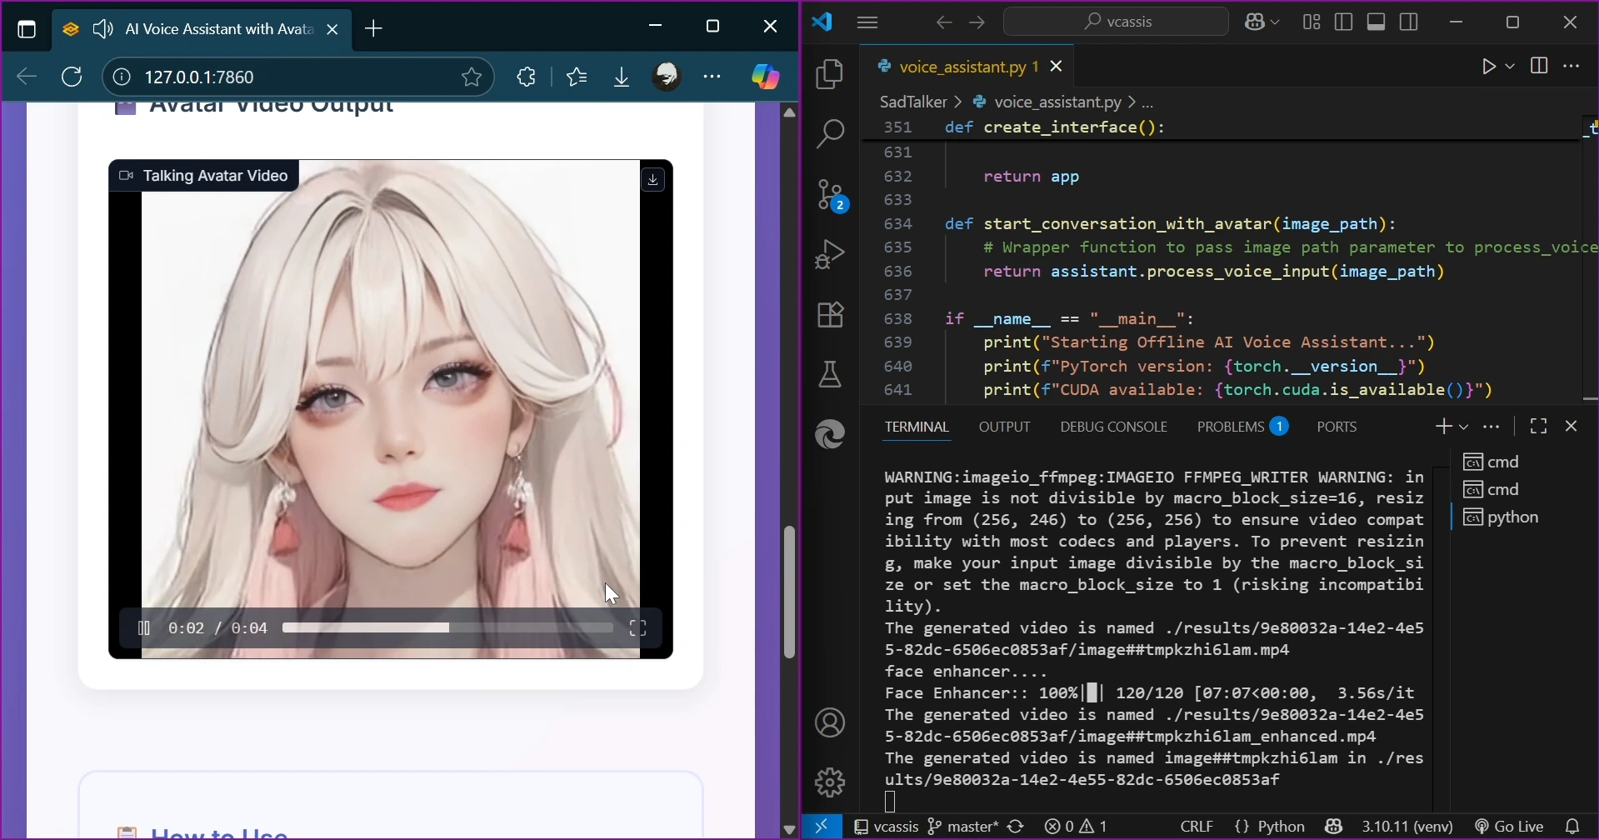Select the 3.10.11 (venv) interpreter
This screenshot has height=840, width=1599.
pyautogui.click(x=1408, y=827)
